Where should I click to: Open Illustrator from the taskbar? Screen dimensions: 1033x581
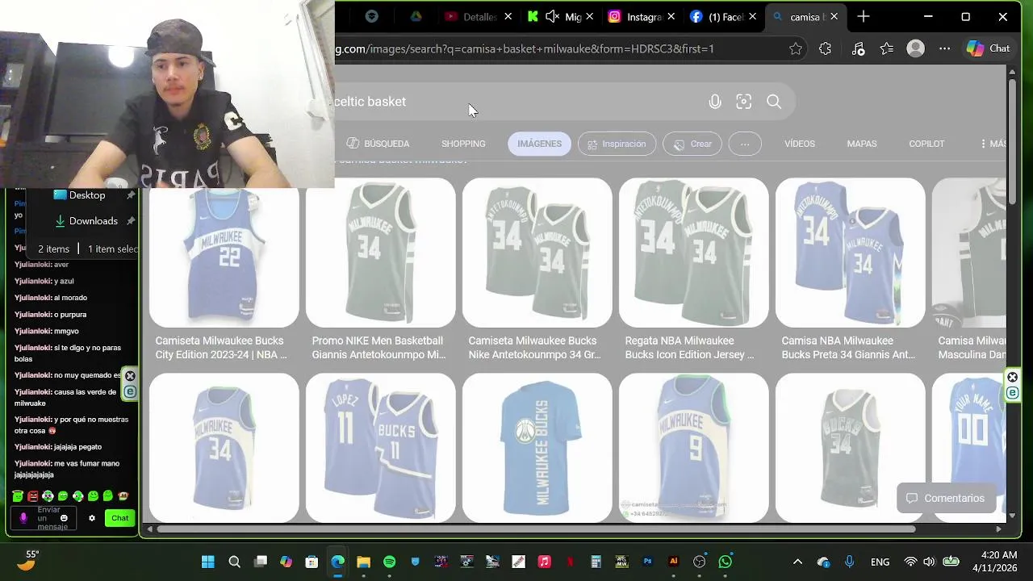[673, 562]
